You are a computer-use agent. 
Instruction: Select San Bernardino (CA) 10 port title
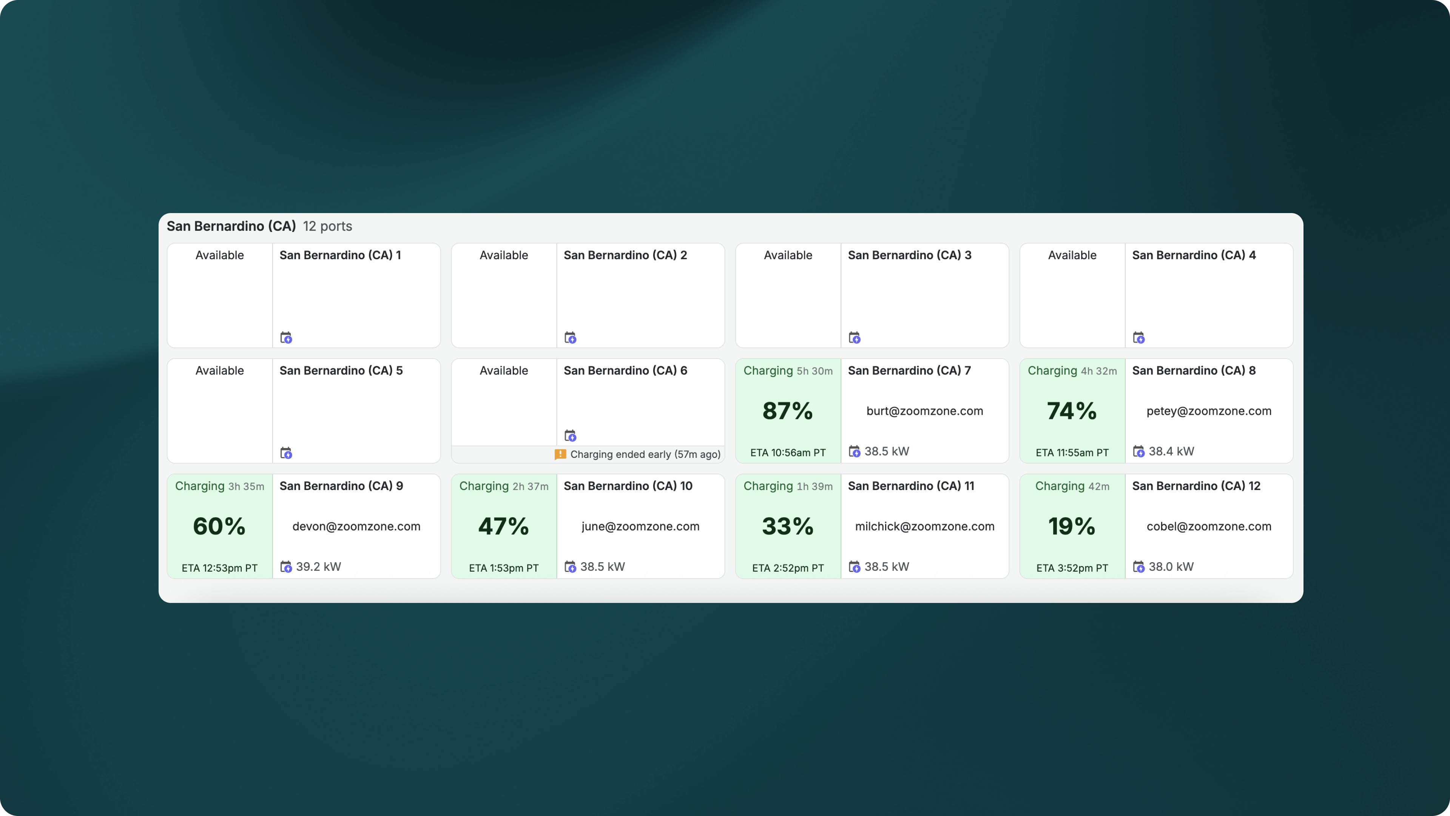coord(628,486)
